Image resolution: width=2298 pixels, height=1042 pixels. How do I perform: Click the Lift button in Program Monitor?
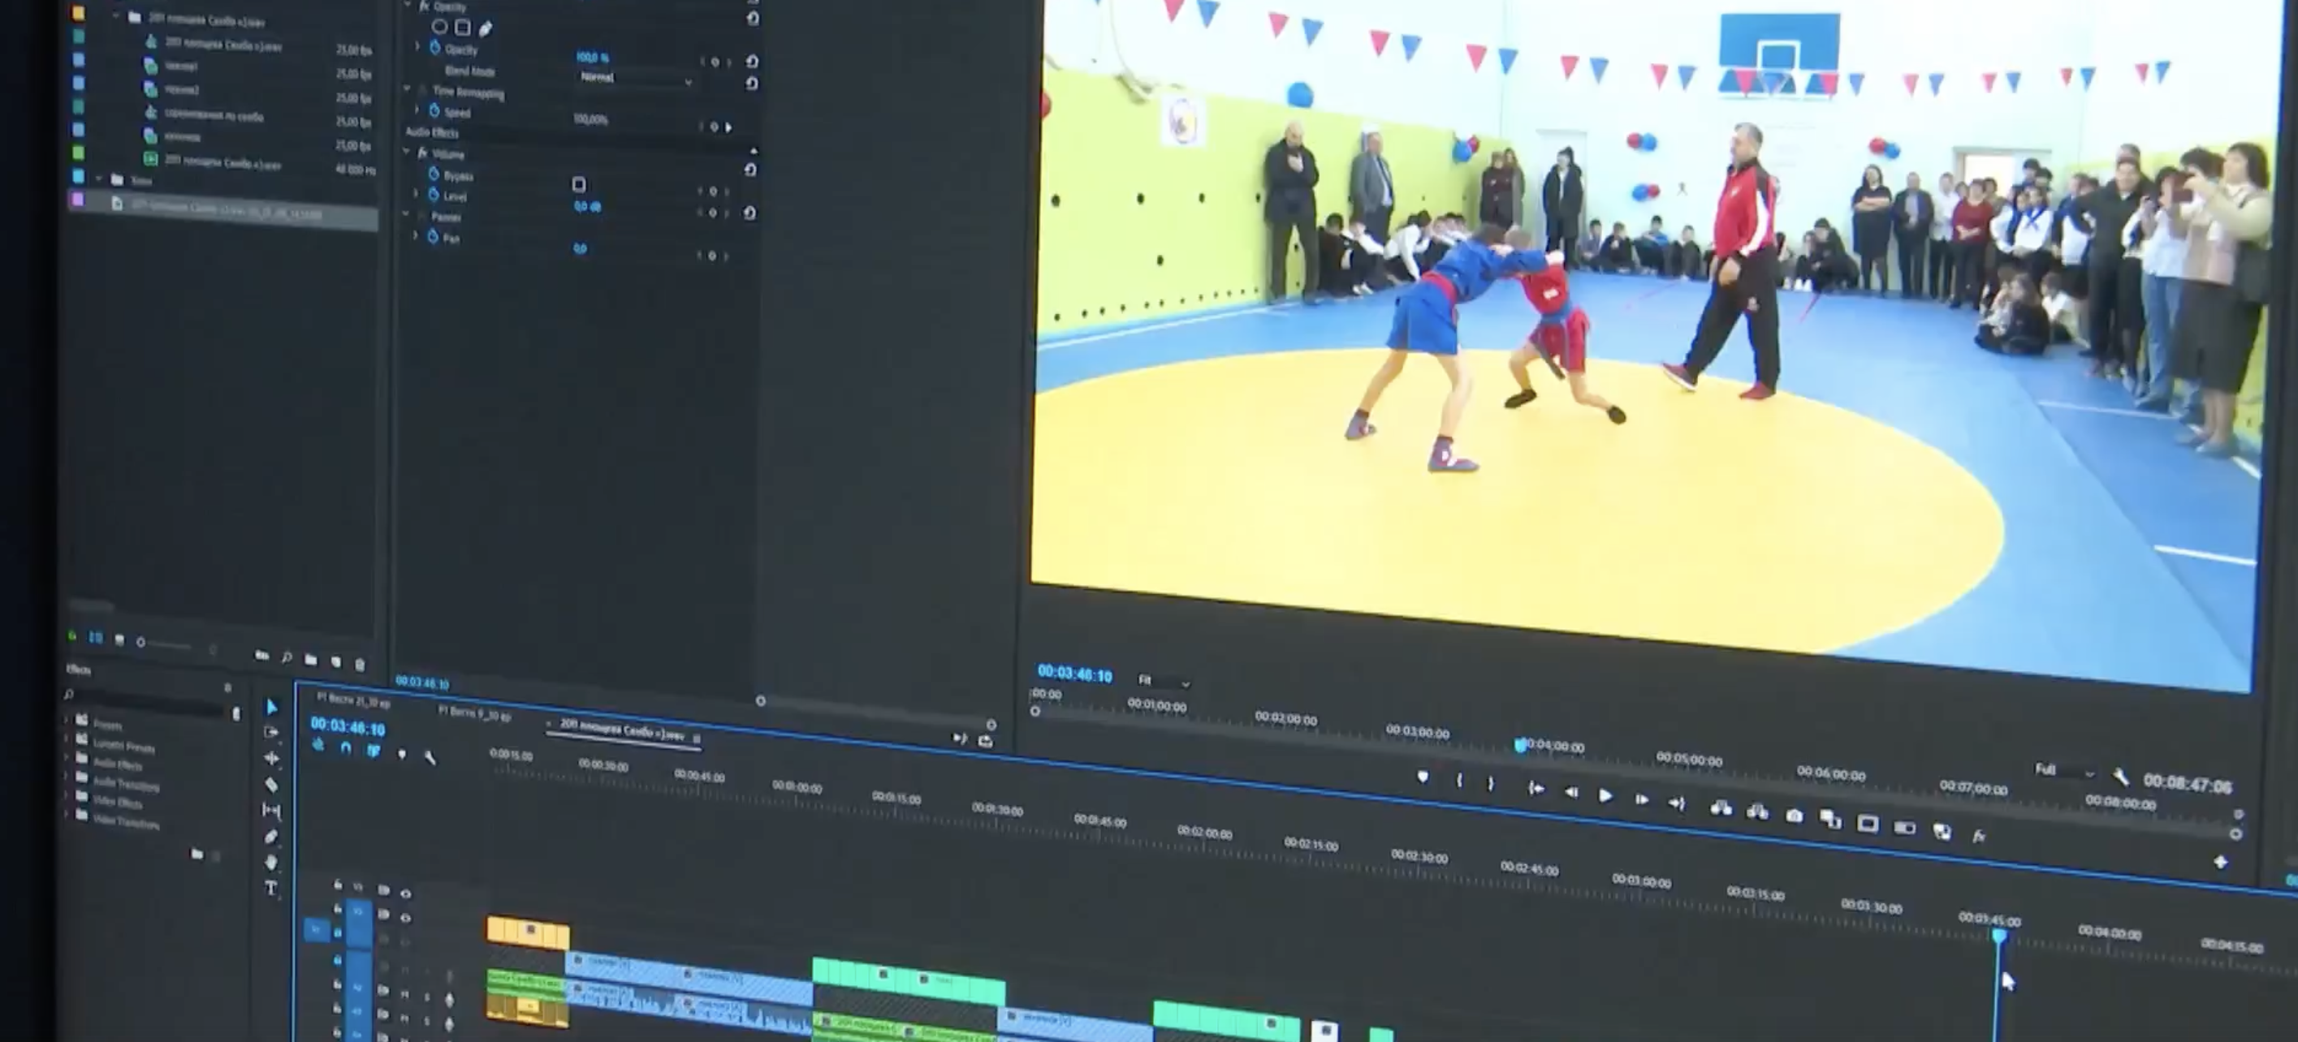pyautogui.click(x=1721, y=807)
